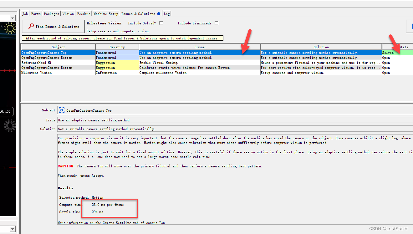
Task: Sort table by Issue column header
Action: 200,47
